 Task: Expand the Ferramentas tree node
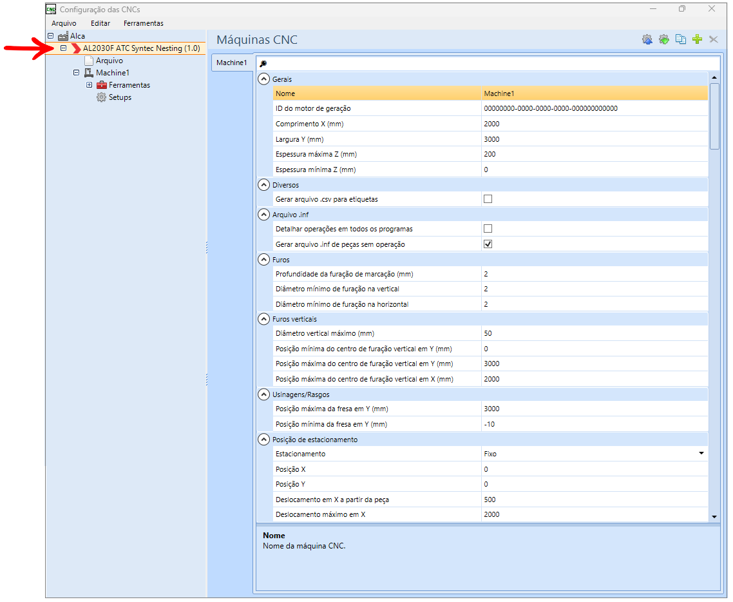pyautogui.click(x=89, y=84)
